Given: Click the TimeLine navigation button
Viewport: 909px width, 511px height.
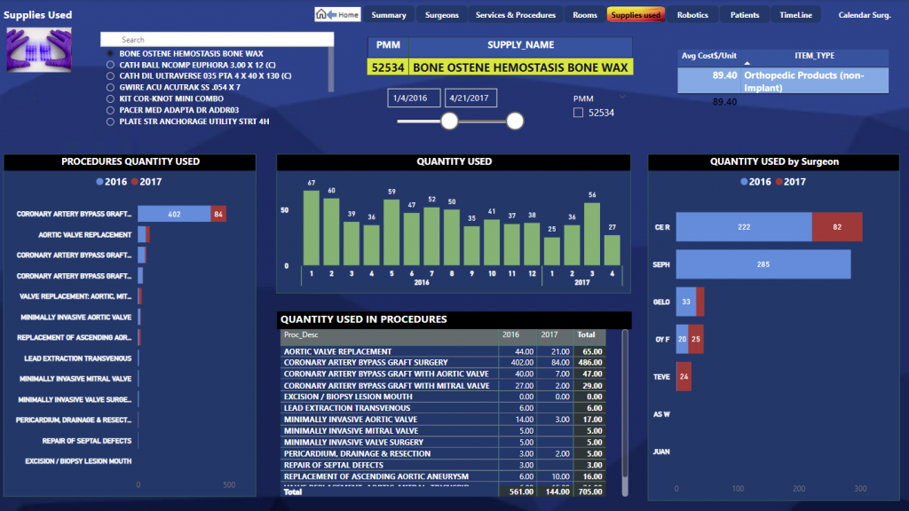Looking at the screenshot, I should tap(794, 15).
